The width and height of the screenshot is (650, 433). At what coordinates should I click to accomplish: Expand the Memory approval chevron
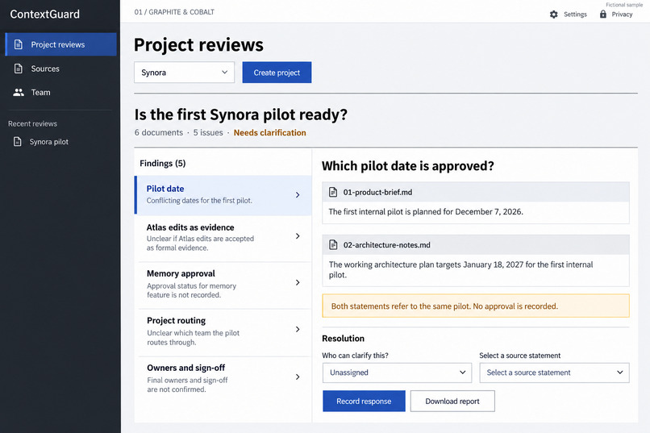tap(298, 282)
